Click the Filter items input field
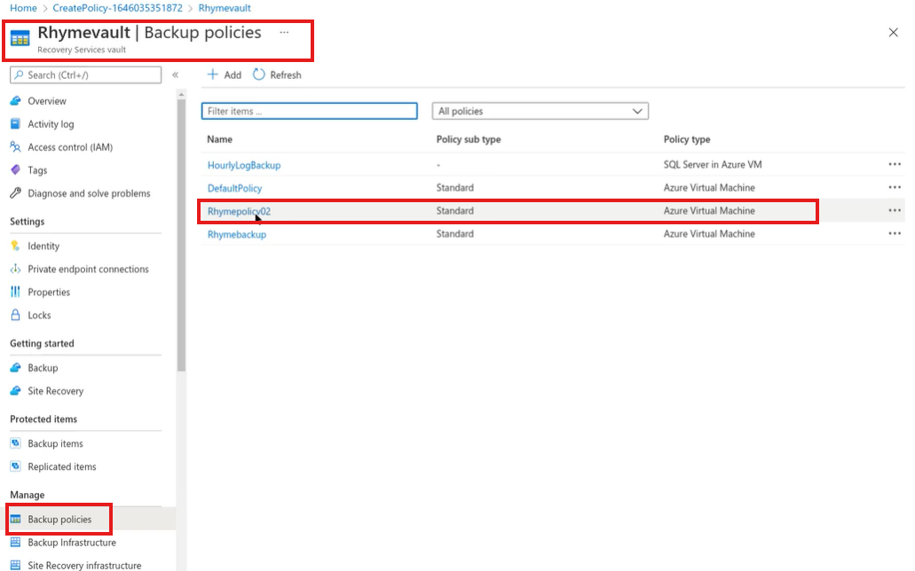Screen dimensions: 915x571 pos(309,111)
